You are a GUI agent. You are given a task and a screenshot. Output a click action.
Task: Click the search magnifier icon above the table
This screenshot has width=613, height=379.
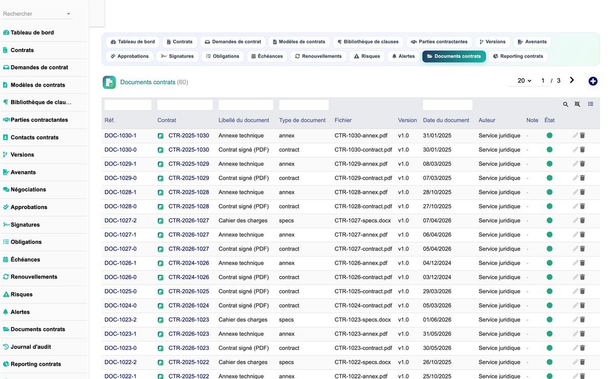pos(565,104)
